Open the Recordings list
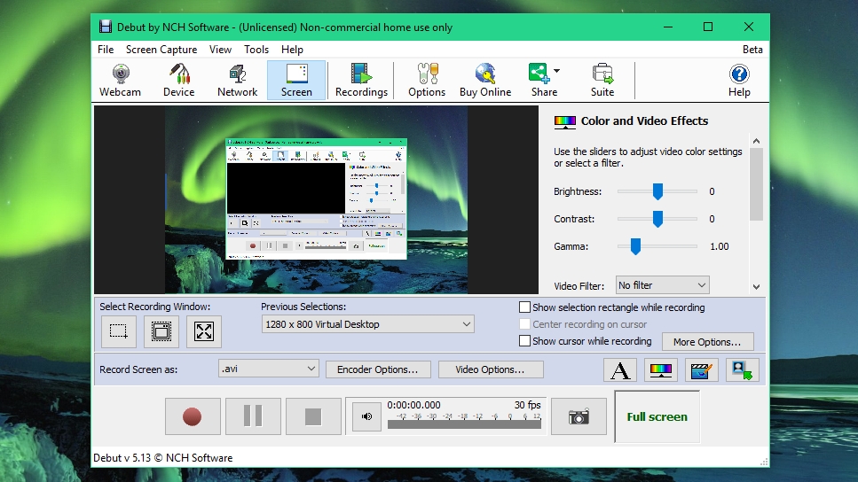 point(361,81)
